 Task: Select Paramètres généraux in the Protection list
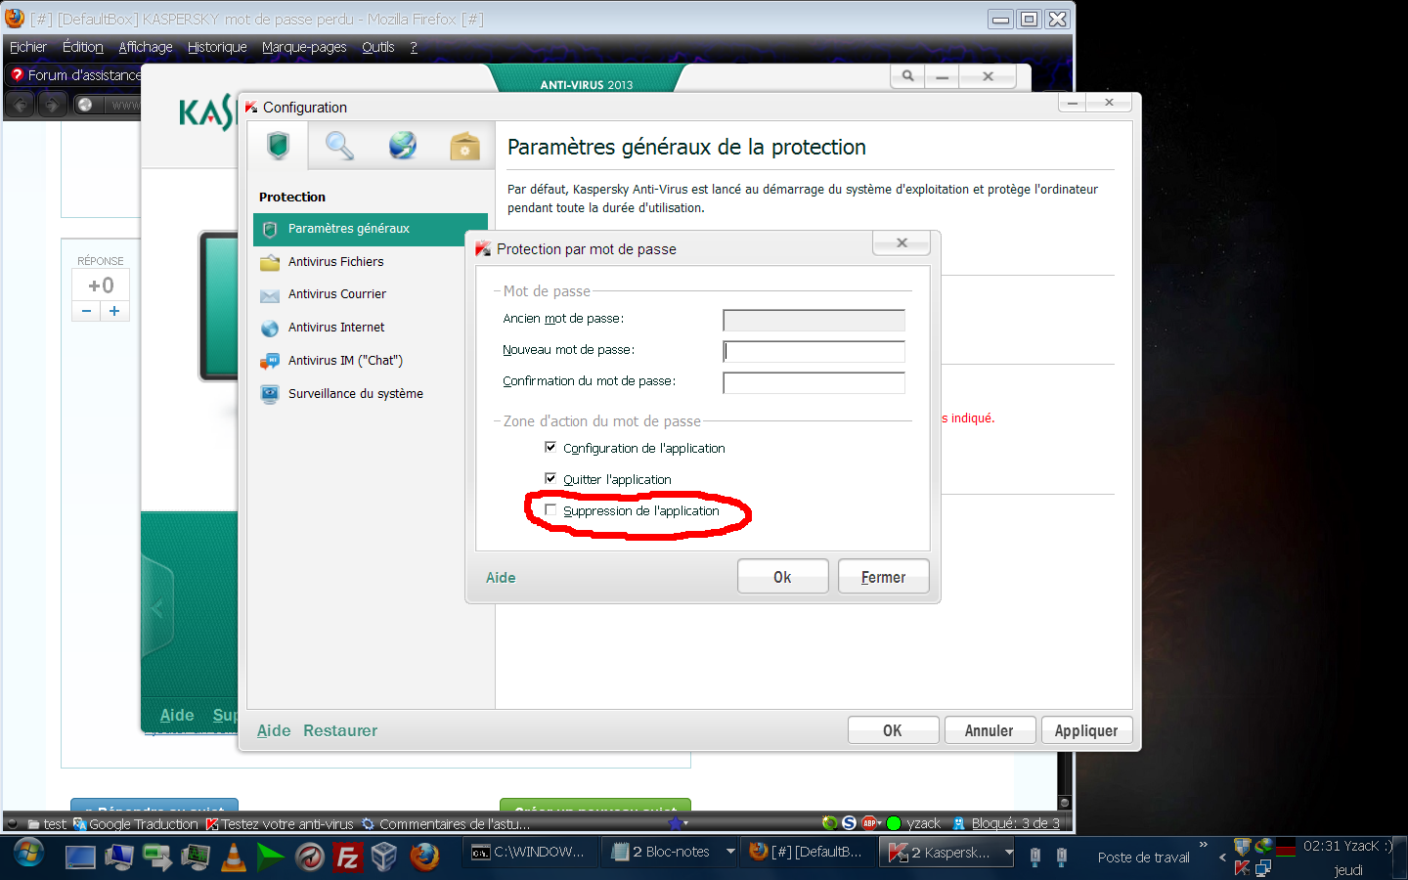[x=371, y=229]
